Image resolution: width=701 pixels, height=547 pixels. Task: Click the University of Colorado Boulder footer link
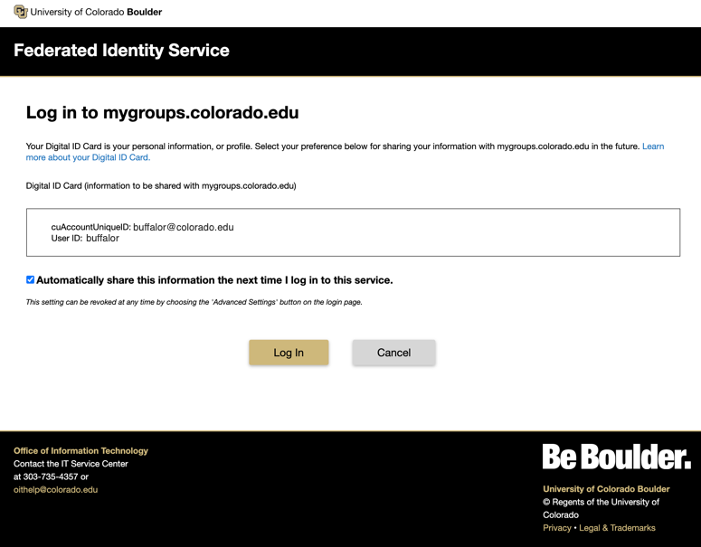[606, 489]
